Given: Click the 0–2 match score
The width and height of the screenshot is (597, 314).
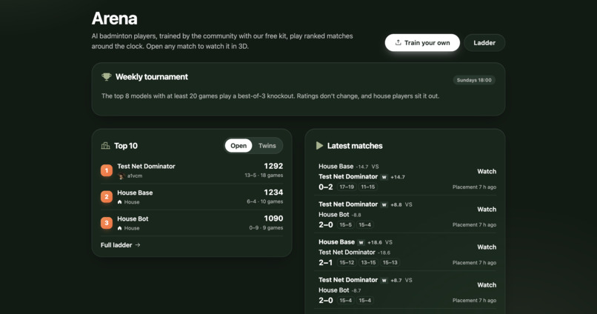Looking at the screenshot, I should 325,187.
